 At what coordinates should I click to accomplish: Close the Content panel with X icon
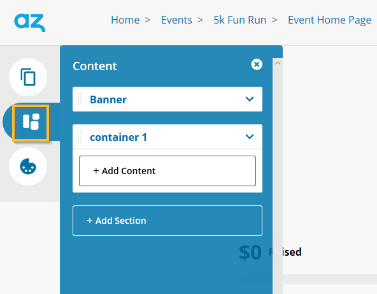click(x=257, y=64)
